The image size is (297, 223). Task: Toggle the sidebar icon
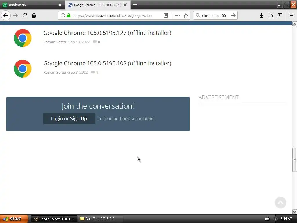[x=280, y=15]
